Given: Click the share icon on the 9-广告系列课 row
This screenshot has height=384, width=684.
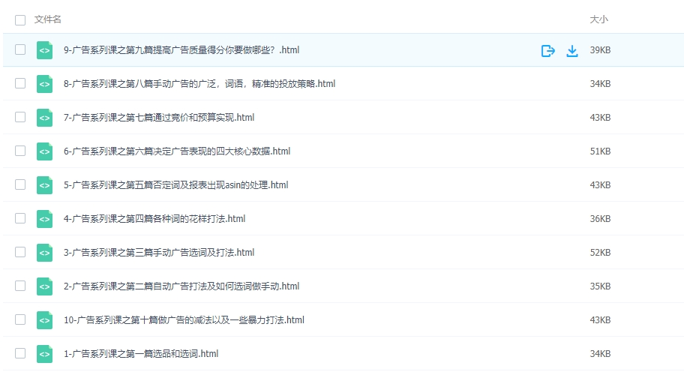Looking at the screenshot, I should click(547, 51).
